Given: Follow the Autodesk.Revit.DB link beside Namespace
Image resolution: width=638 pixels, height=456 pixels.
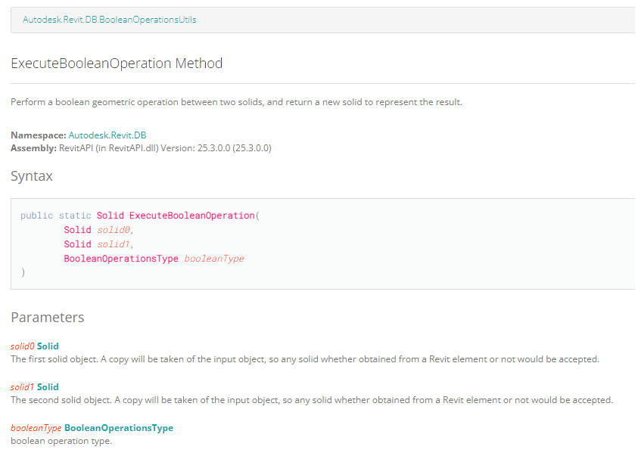Looking at the screenshot, I should (107, 135).
